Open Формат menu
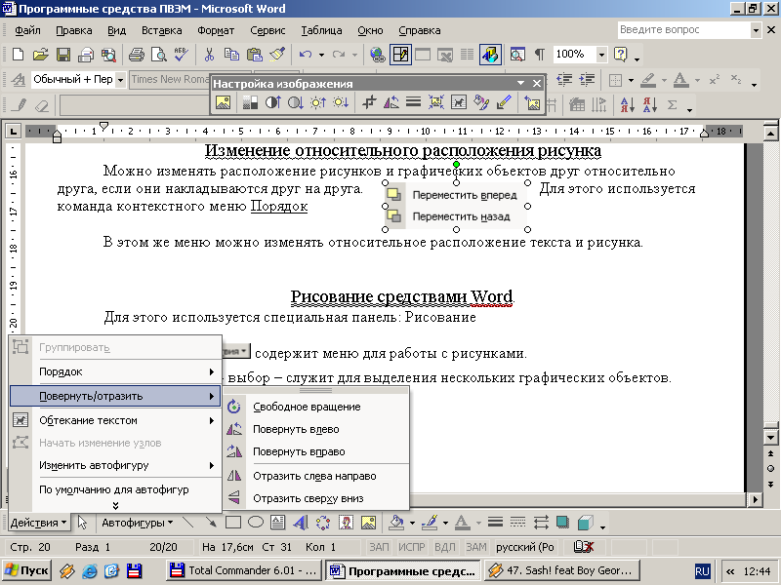The width and height of the screenshot is (781, 585). coord(215,30)
